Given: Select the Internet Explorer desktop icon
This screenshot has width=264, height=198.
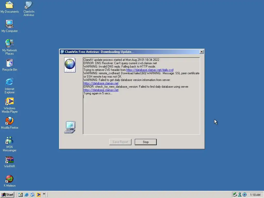Looking at the screenshot, I should pos(10,86).
